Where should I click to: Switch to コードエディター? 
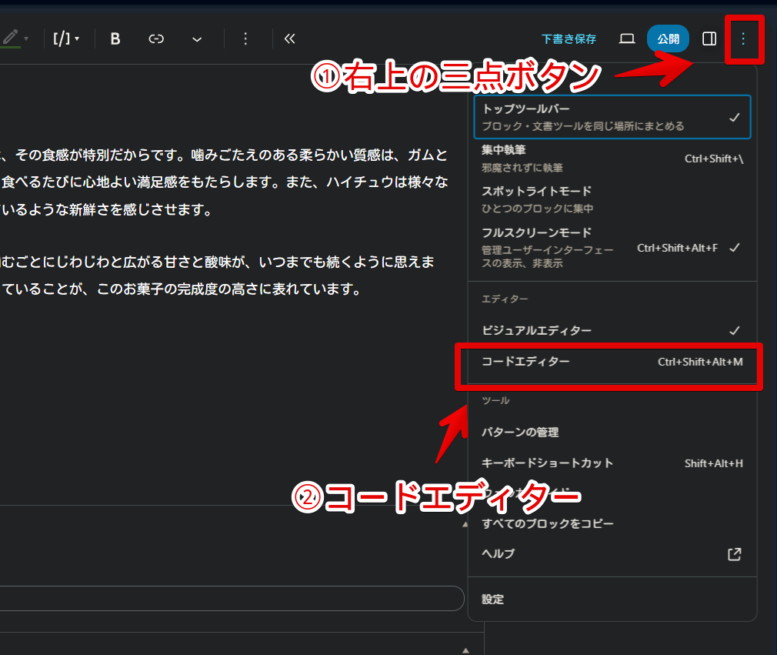click(612, 362)
